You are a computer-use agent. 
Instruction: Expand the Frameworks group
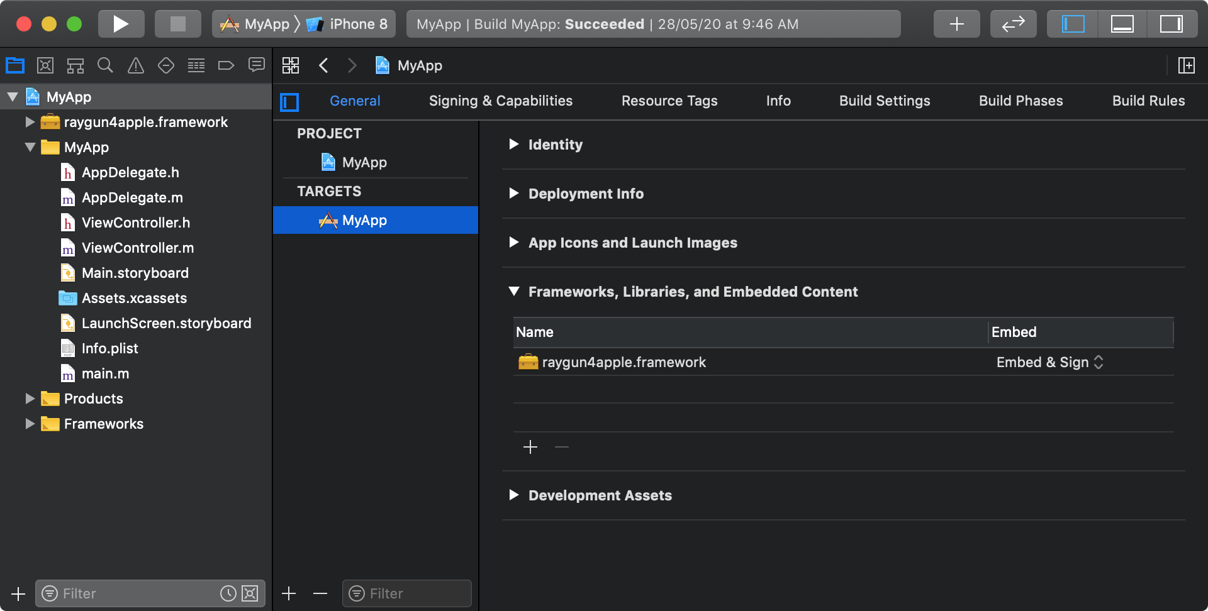pyautogui.click(x=30, y=424)
